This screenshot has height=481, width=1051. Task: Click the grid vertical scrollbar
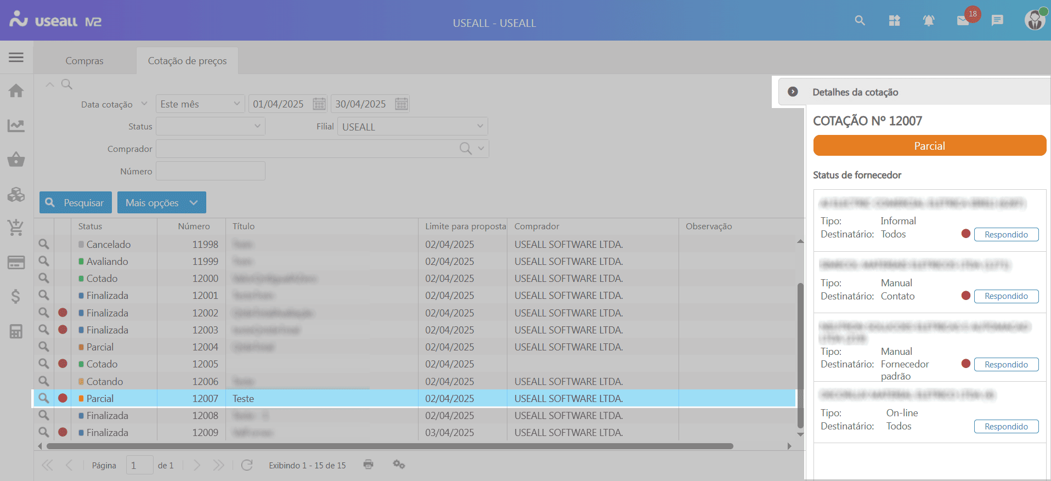click(800, 355)
